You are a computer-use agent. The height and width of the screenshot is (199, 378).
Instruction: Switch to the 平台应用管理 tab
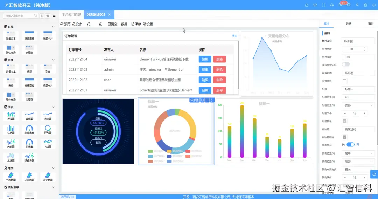(x=72, y=14)
